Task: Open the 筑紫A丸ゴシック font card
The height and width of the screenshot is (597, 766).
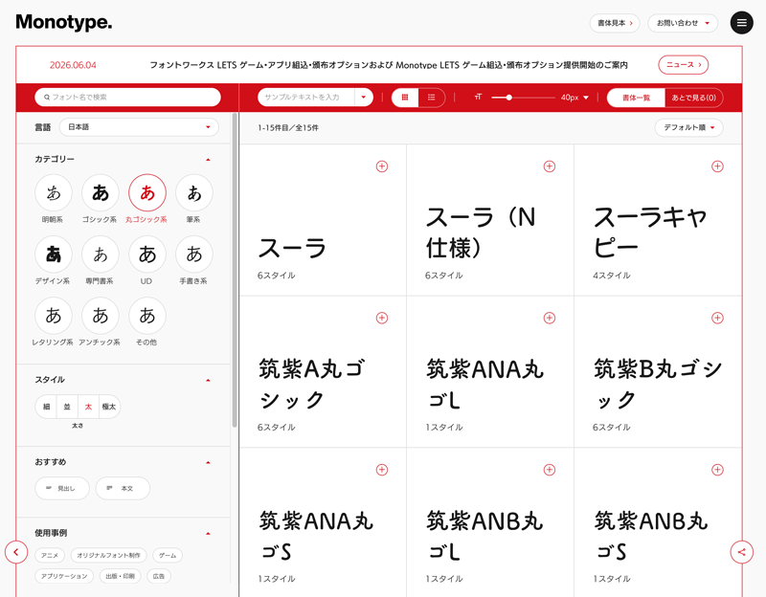Action: 323,372
